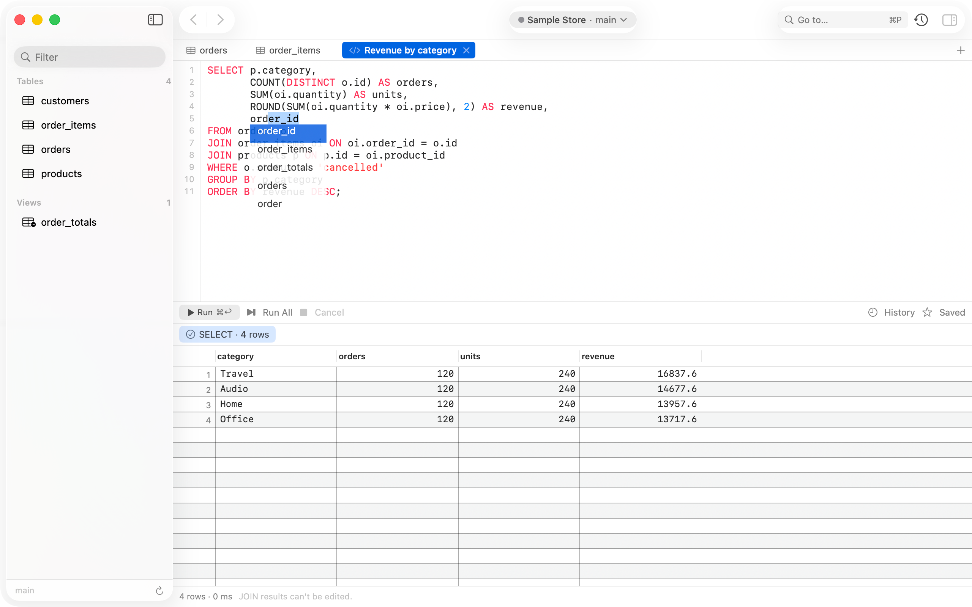Open the Sample Store main connection dropdown
Image resolution: width=972 pixels, height=607 pixels.
(573, 20)
